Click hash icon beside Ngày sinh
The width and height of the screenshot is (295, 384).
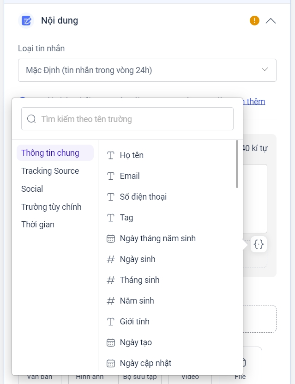[x=111, y=259]
